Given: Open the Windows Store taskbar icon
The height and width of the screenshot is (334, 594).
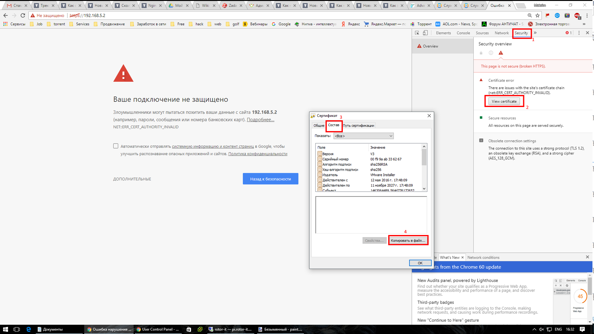Looking at the screenshot, I should pyautogui.click(x=189, y=329).
